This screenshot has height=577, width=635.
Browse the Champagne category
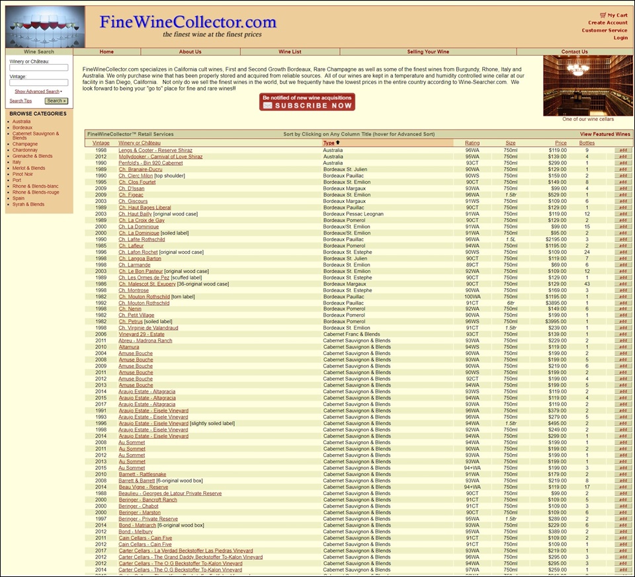pyautogui.click(x=25, y=144)
